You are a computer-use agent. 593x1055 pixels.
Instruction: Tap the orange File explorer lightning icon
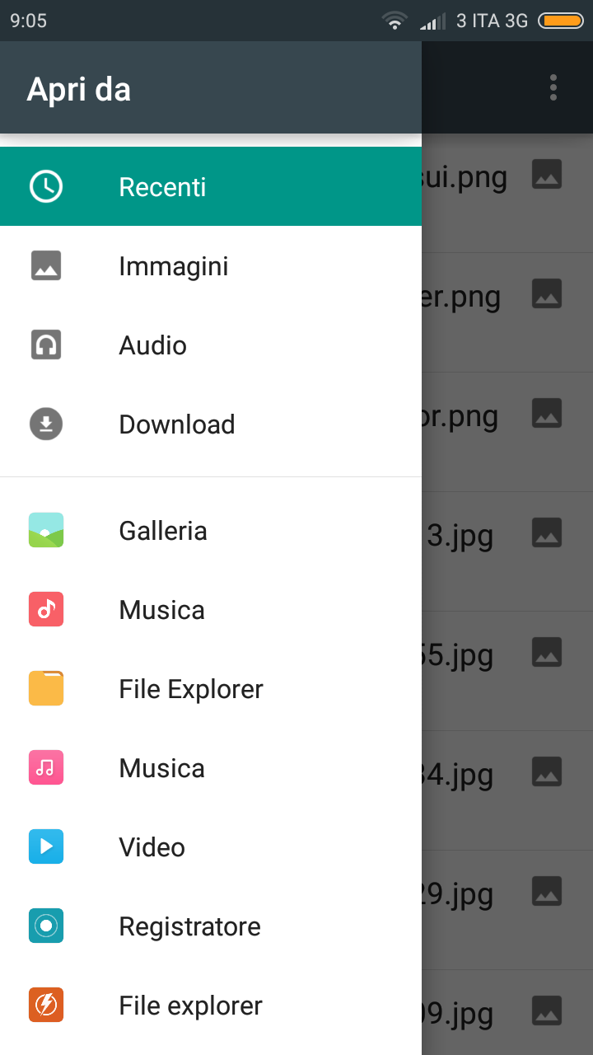[x=46, y=1005]
